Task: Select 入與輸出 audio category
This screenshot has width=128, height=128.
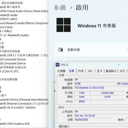Action: pos(6,31)
